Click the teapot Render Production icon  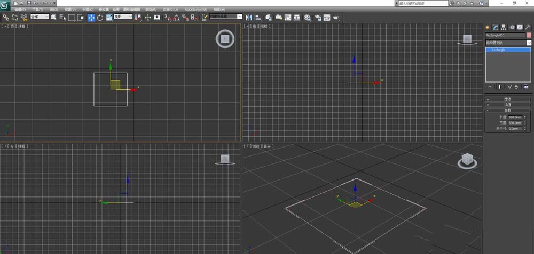click(x=336, y=18)
